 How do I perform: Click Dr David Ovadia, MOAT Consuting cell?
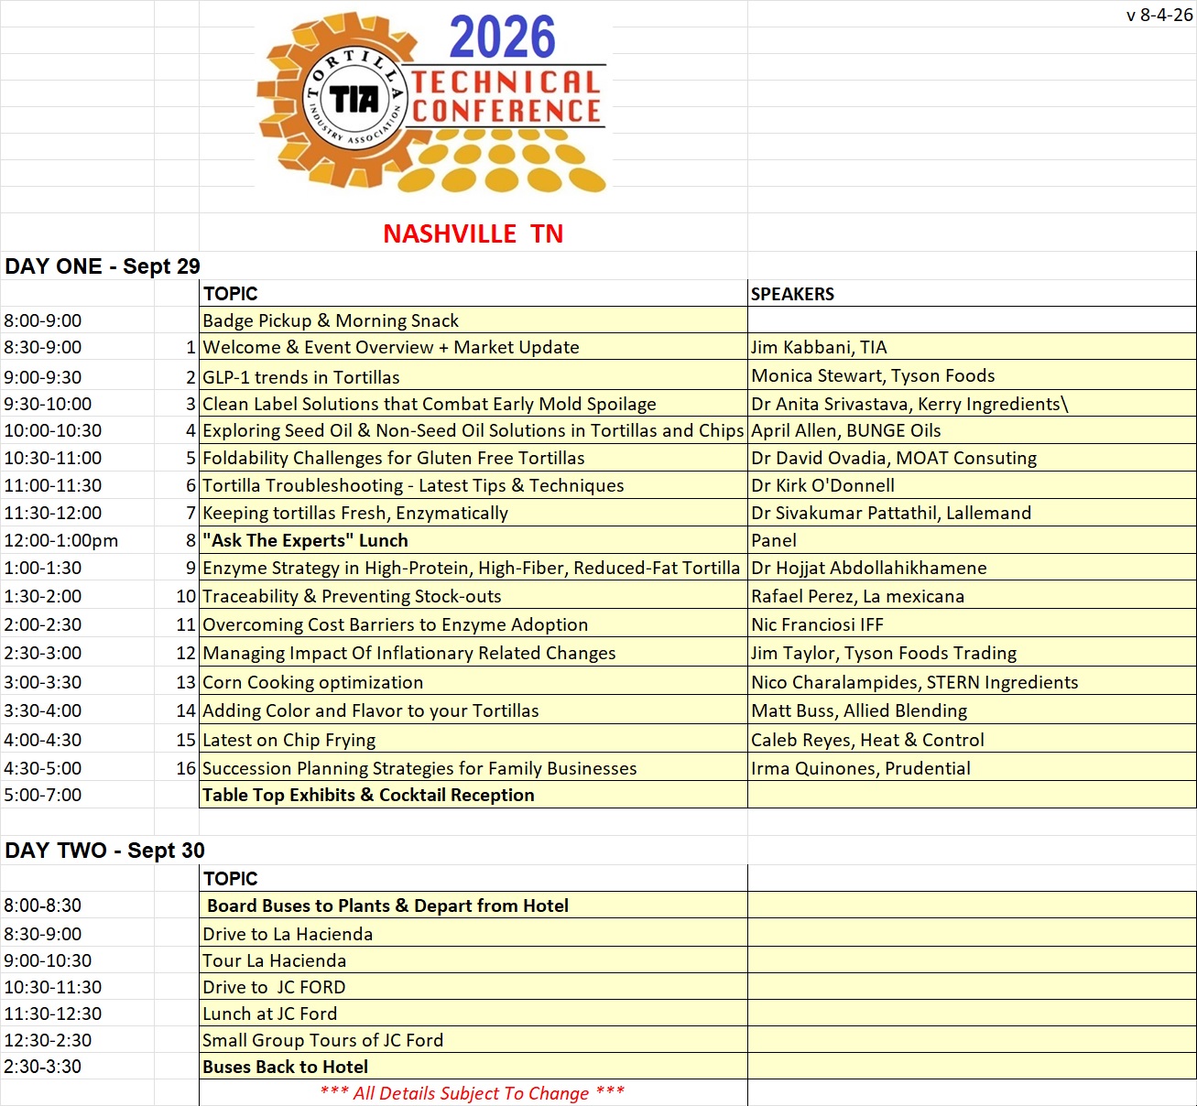[972, 458]
